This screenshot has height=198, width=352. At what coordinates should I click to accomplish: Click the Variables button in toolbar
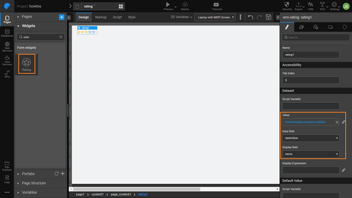181,17
